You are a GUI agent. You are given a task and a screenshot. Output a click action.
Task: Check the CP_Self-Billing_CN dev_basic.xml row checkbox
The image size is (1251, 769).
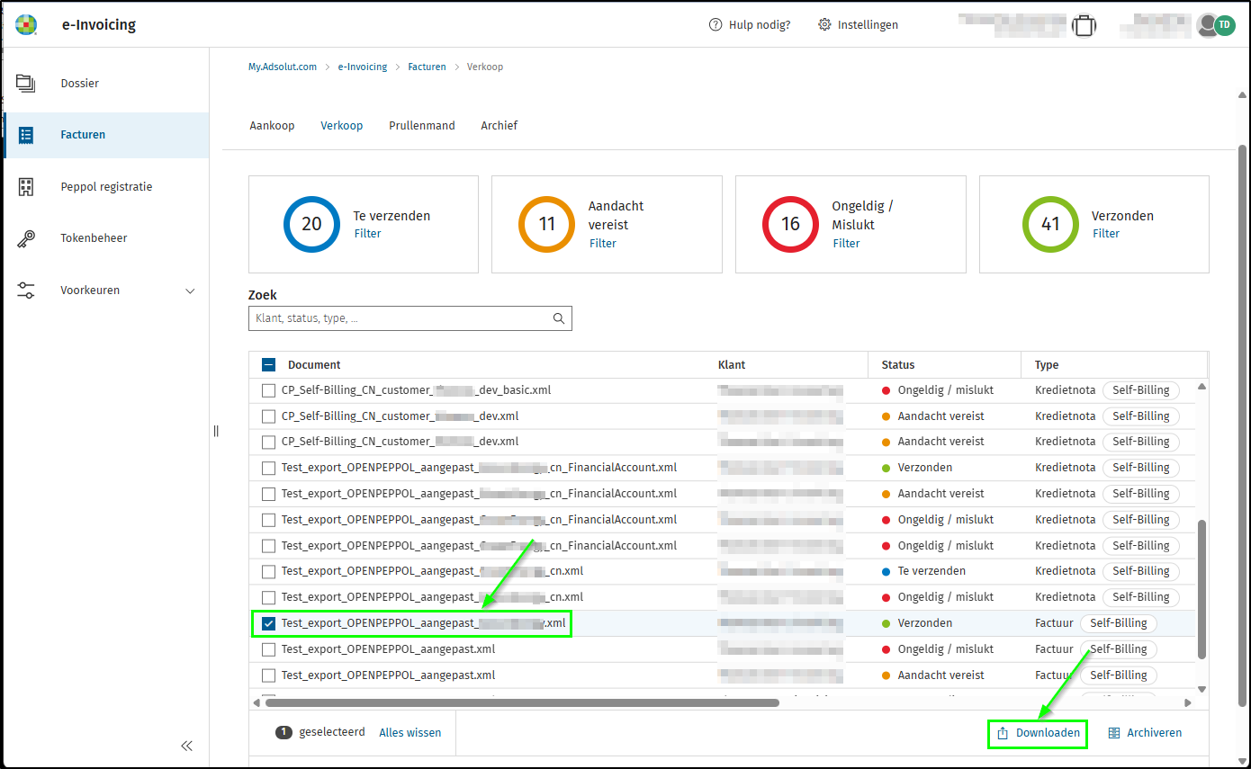coord(268,390)
